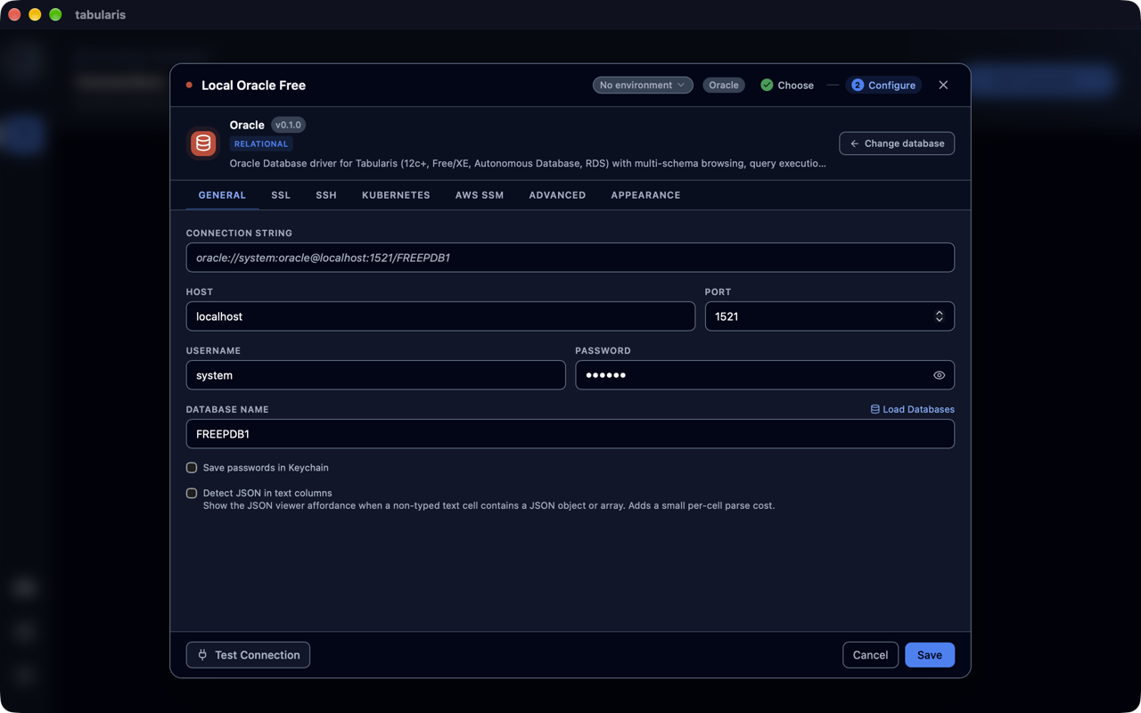This screenshot has height=713, width=1141.
Task: Click the Local Oracle Free connection title
Action: click(x=253, y=86)
